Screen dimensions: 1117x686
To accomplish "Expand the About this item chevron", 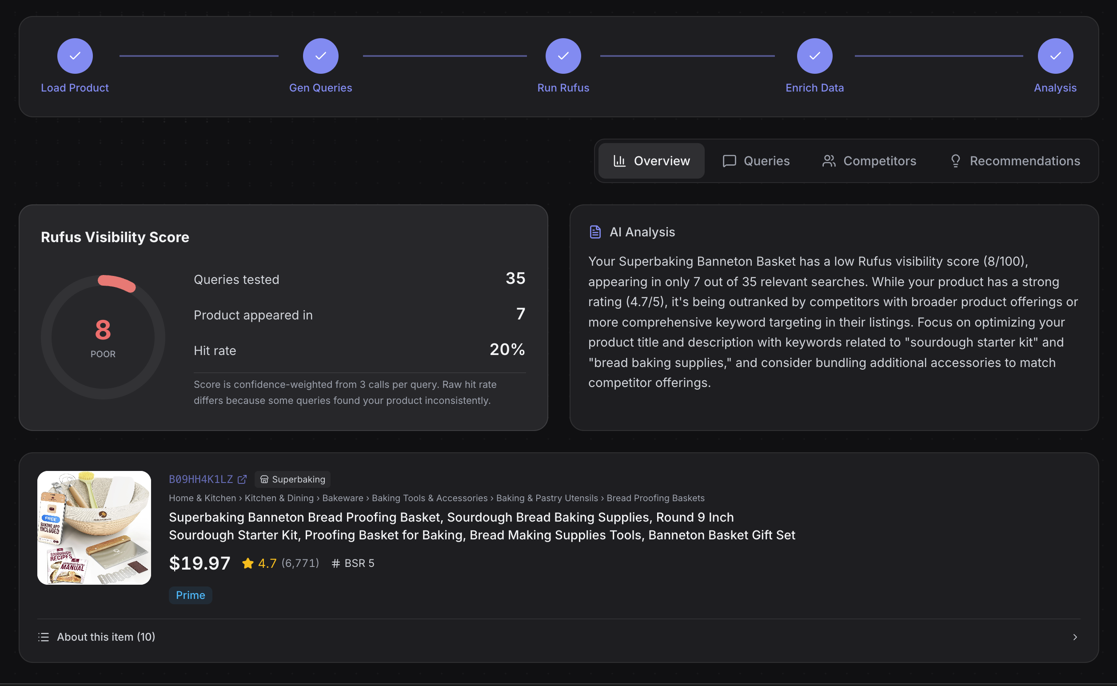I will (x=1074, y=637).
